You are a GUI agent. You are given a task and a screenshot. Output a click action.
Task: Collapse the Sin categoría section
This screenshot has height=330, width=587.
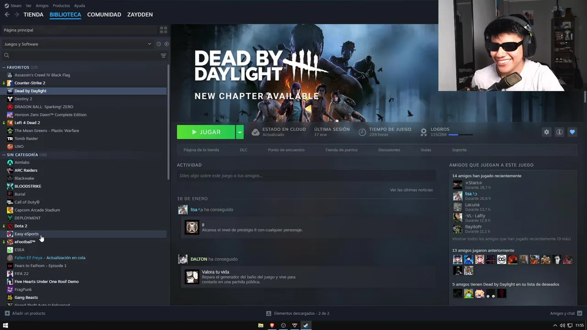(4, 155)
